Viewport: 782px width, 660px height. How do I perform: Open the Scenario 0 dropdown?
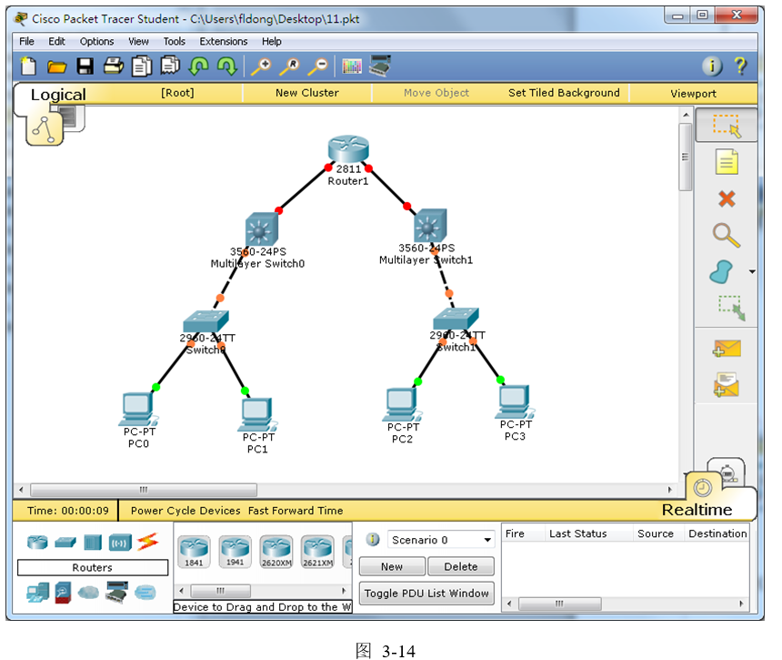point(442,540)
